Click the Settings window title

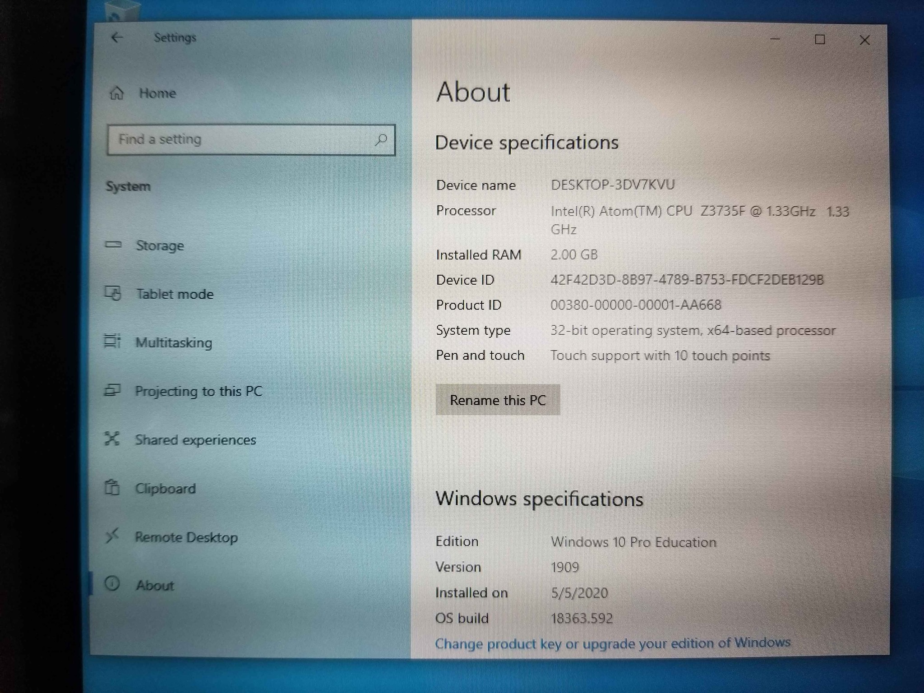[x=175, y=37]
